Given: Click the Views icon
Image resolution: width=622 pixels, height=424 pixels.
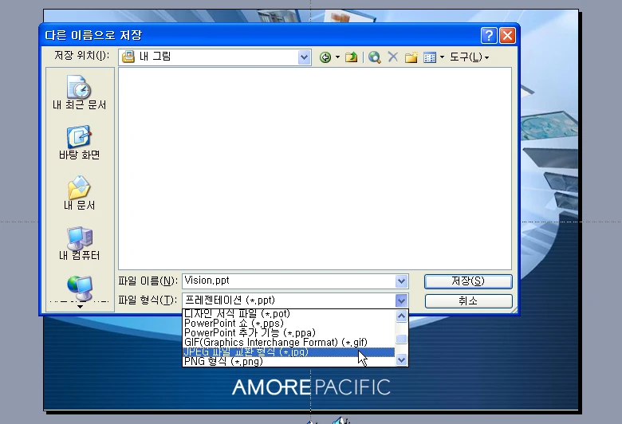Looking at the screenshot, I should pos(430,57).
